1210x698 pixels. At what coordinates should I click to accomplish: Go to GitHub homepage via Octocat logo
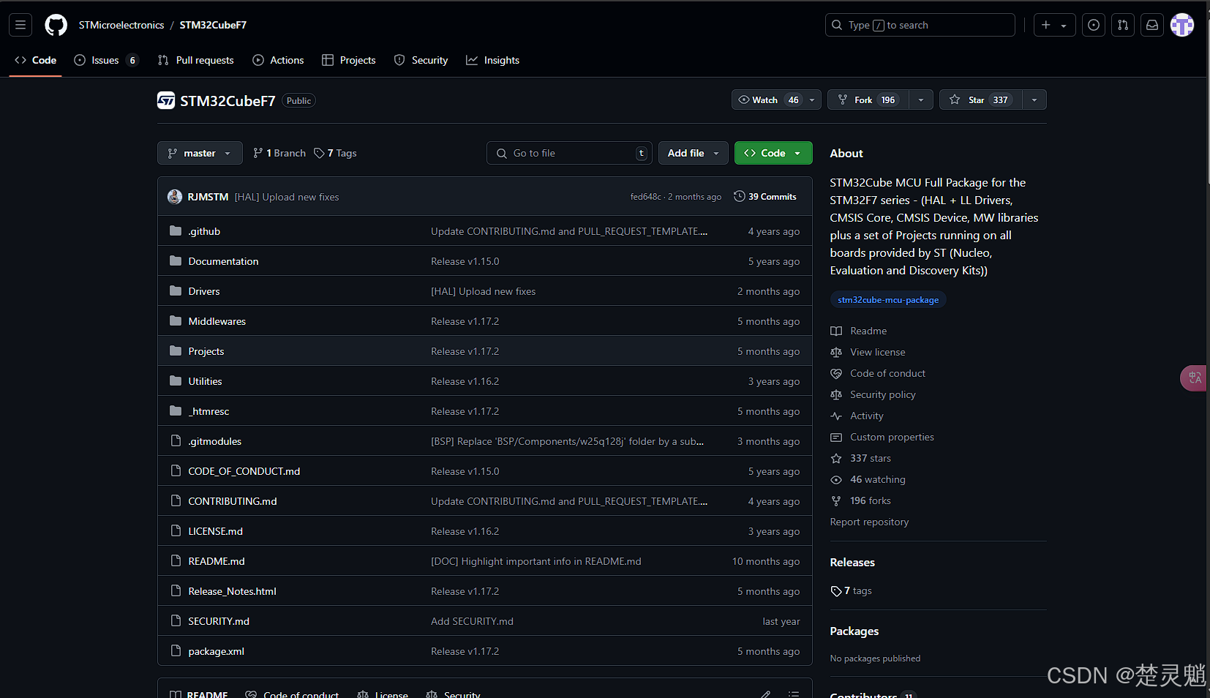pos(56,25)
